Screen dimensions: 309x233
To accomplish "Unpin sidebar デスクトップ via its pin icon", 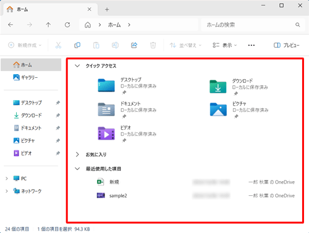I will 58,103.
